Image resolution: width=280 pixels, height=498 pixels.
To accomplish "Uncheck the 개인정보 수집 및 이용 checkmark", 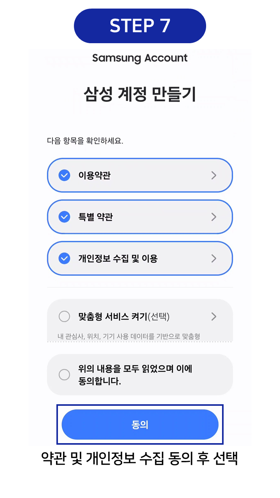I will (x=64, y=258).
